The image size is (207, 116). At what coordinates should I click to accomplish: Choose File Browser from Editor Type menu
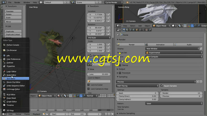[16, 50]
